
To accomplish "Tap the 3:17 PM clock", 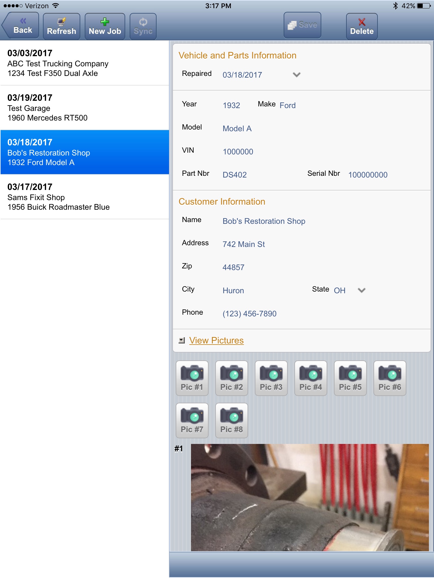I will (218, 6).
